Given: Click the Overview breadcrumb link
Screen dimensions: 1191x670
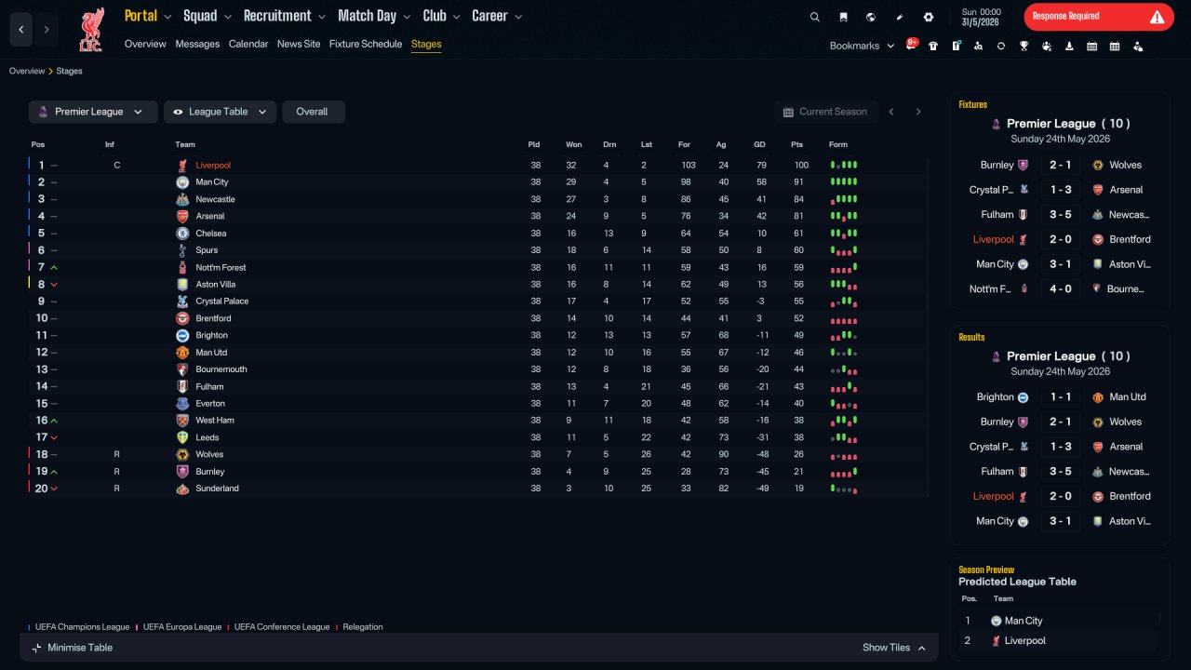Looking at the screenshot, I should [x=27, y=72].
